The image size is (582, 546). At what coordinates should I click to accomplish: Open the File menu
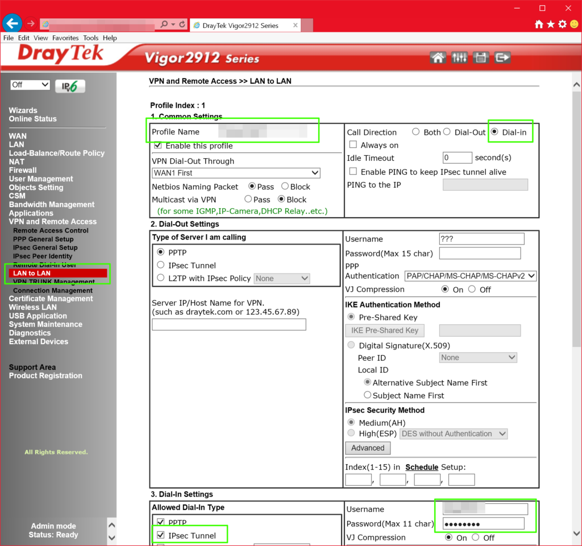click(x=8, y=38)
